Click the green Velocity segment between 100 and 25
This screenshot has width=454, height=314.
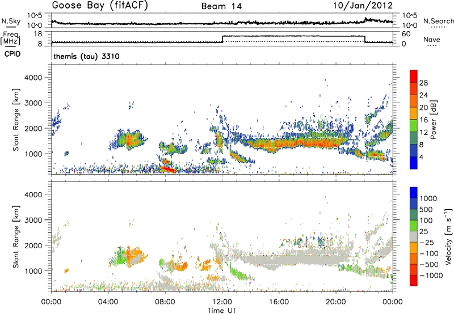(414, 226)
